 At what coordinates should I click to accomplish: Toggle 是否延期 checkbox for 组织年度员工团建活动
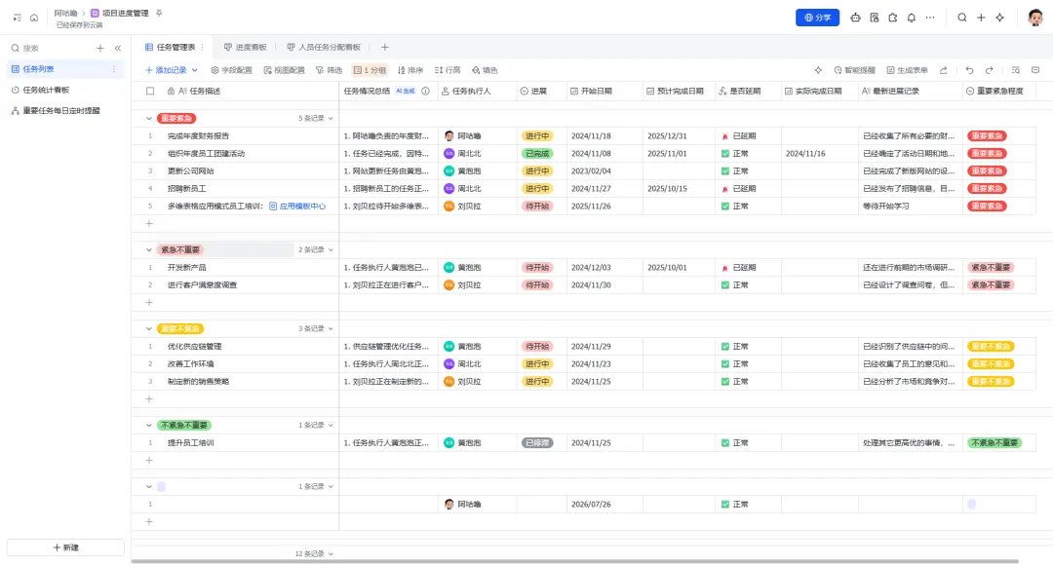point(725,154)
